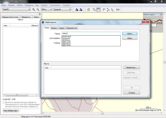Screen dimensions: 166x118
Task: Click the Mini-map panel toggle icon
Action: click(161, 15)
